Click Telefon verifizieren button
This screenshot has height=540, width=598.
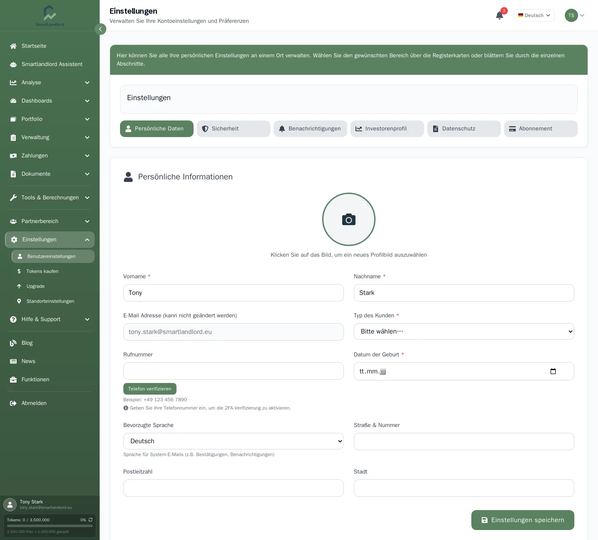(150, 389)
